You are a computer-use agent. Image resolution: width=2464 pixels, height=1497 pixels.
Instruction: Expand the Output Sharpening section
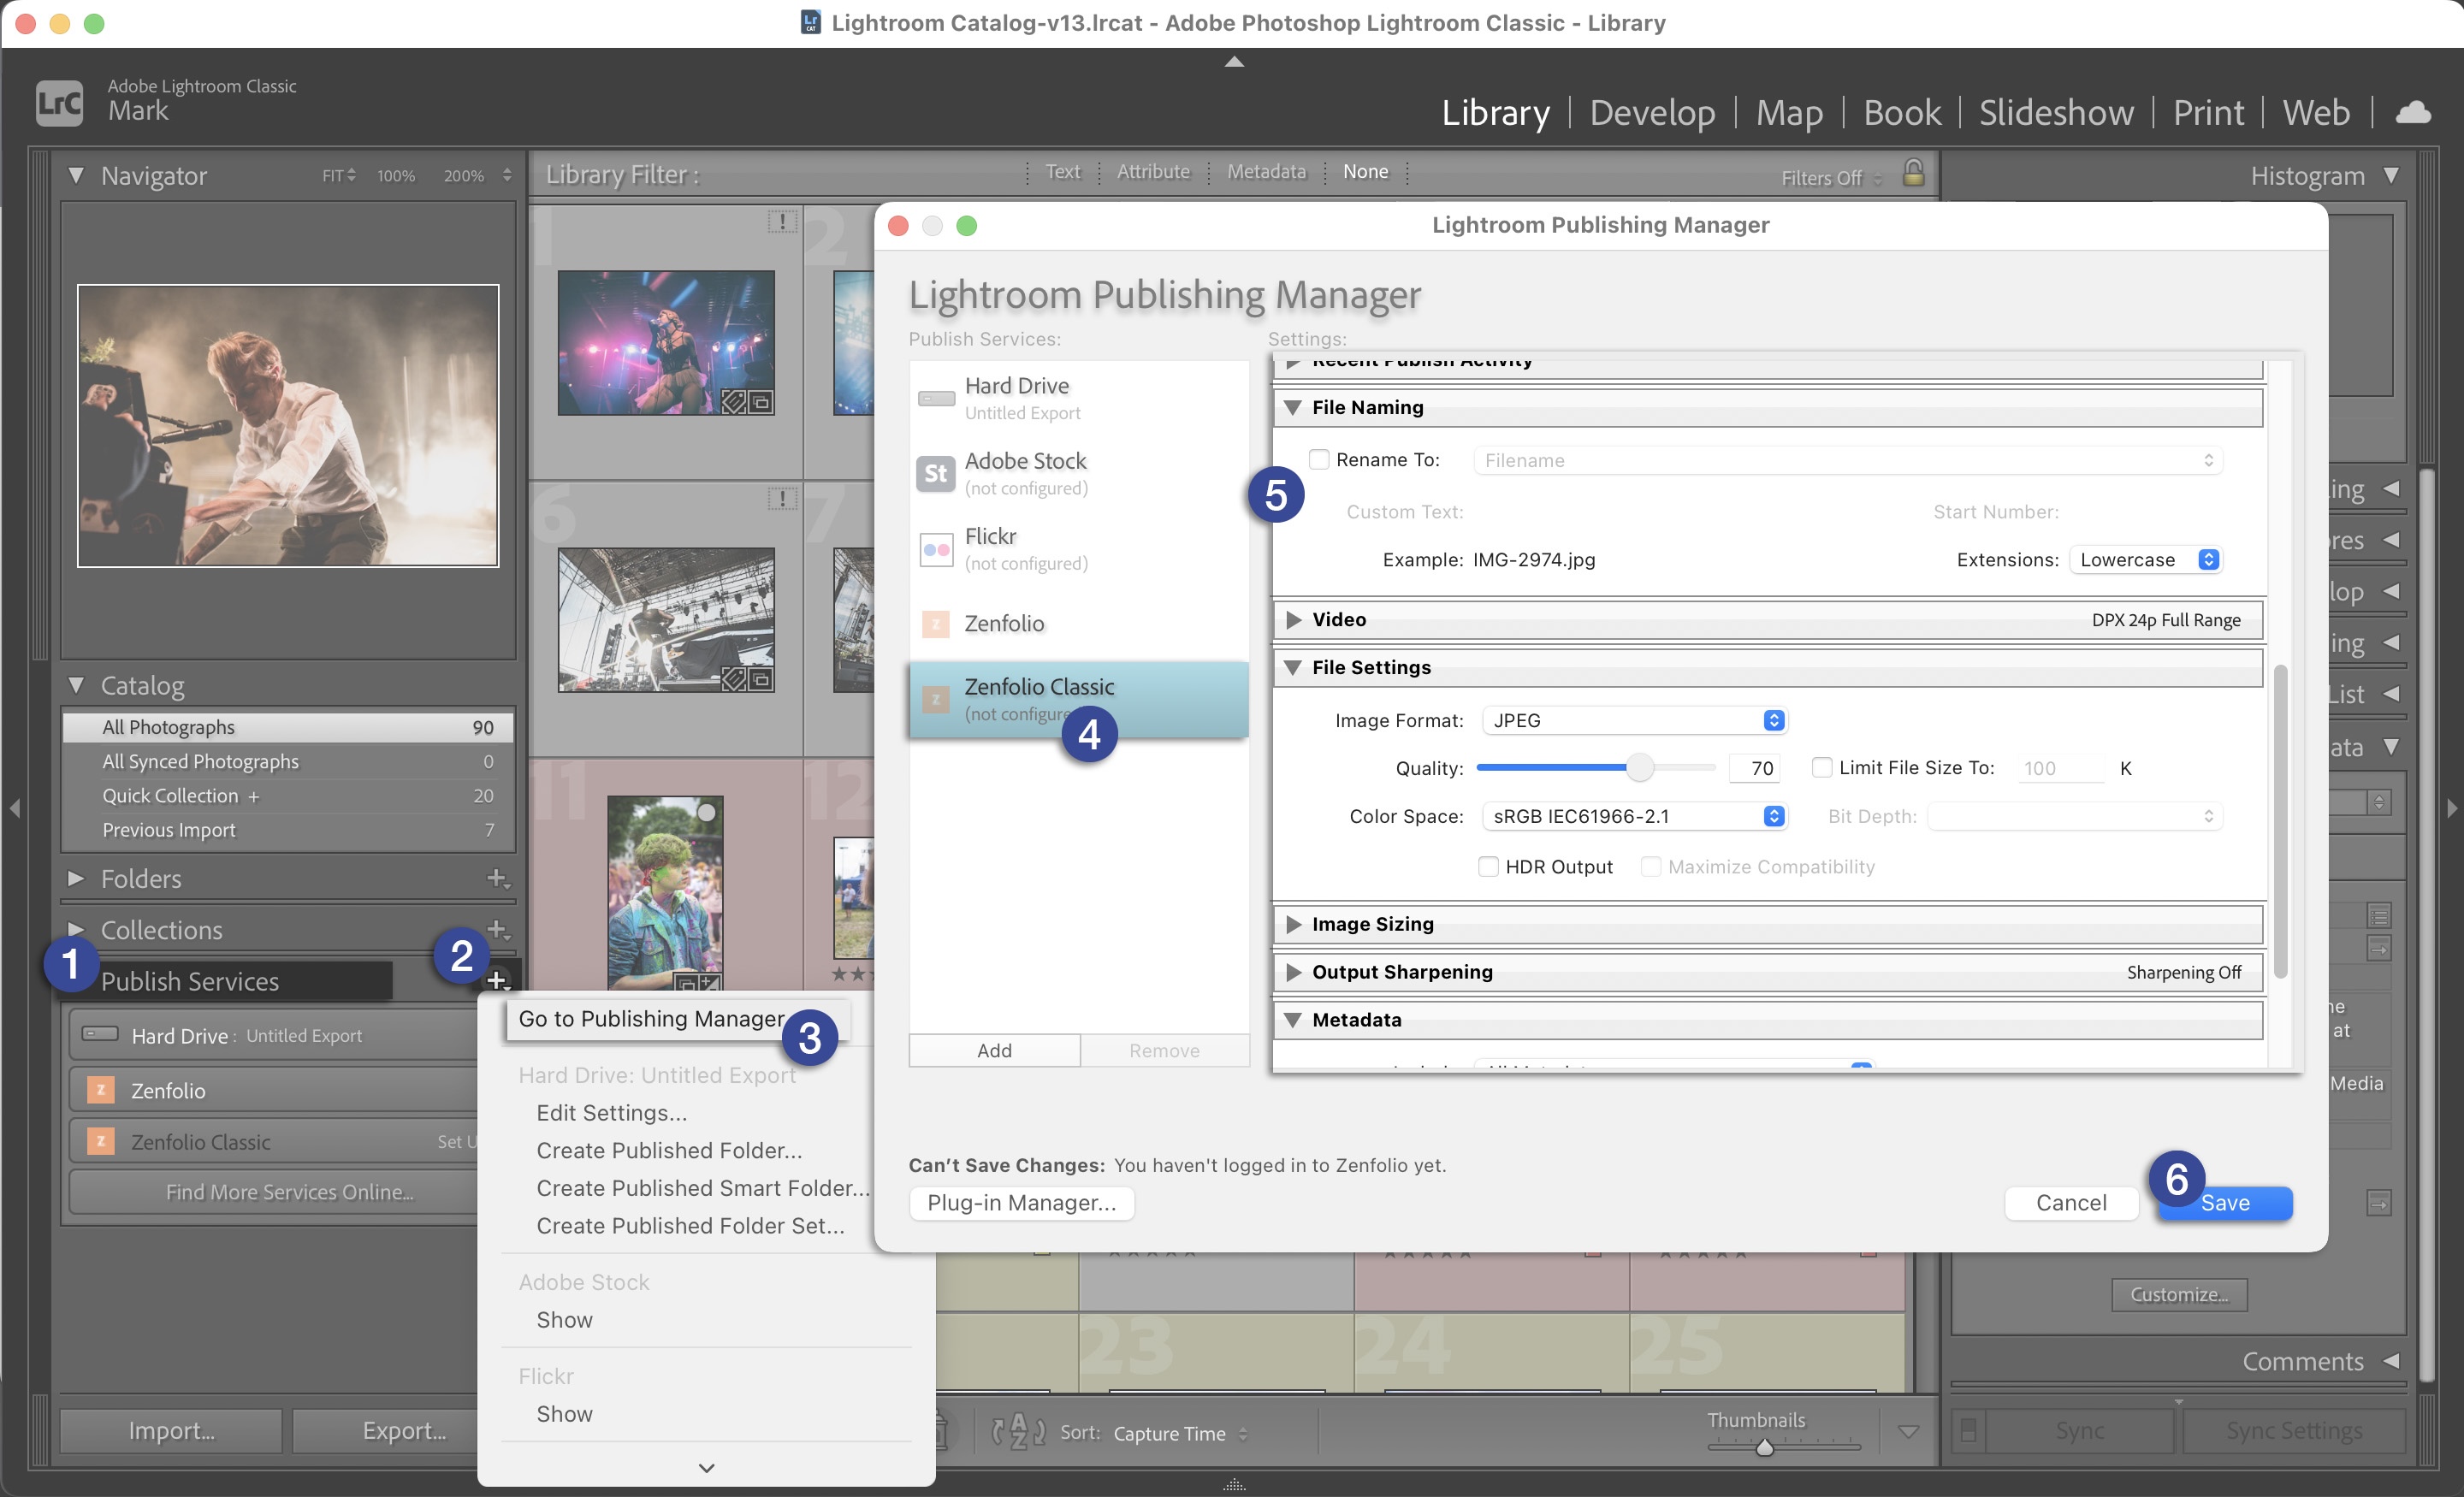[1292, 972]
